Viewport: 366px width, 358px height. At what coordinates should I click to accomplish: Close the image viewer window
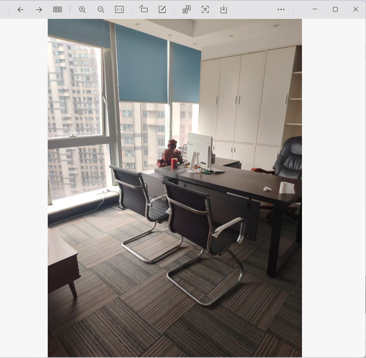pos(356,9)
